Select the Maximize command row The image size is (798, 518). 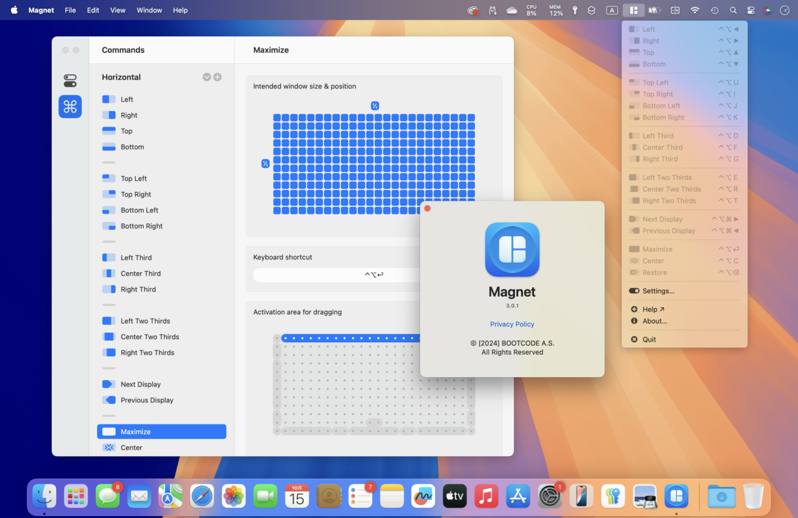161,431
